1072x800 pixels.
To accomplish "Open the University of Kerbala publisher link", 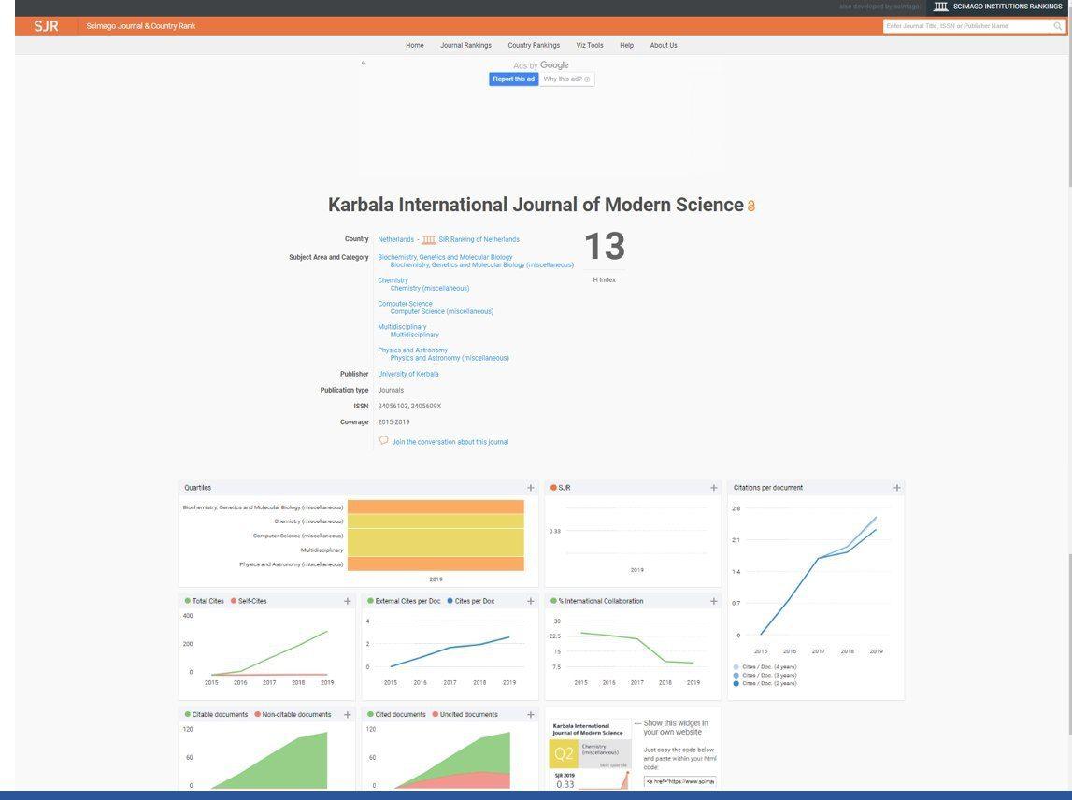I will pos(407,374).
